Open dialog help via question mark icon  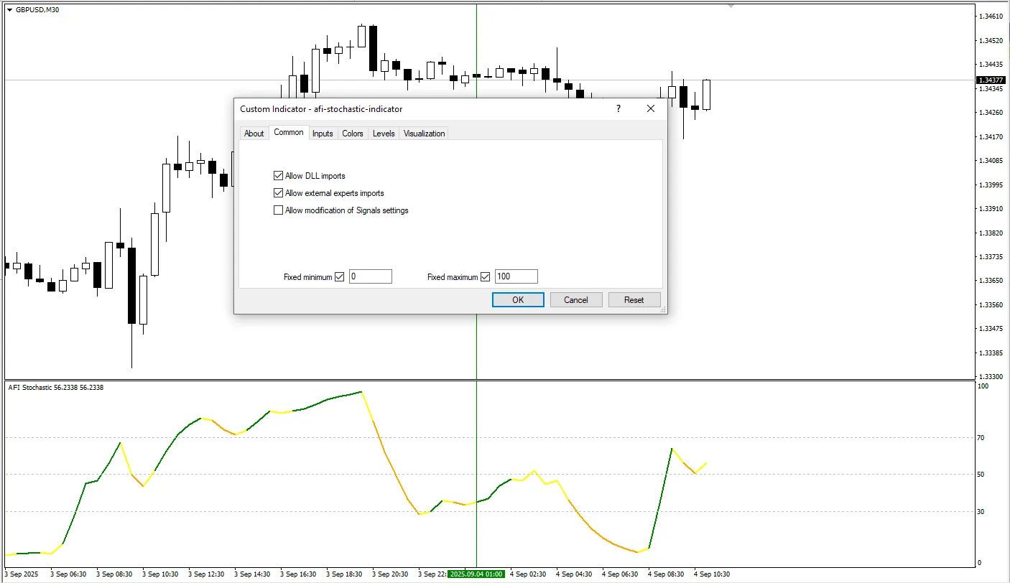tap(618, 108)
